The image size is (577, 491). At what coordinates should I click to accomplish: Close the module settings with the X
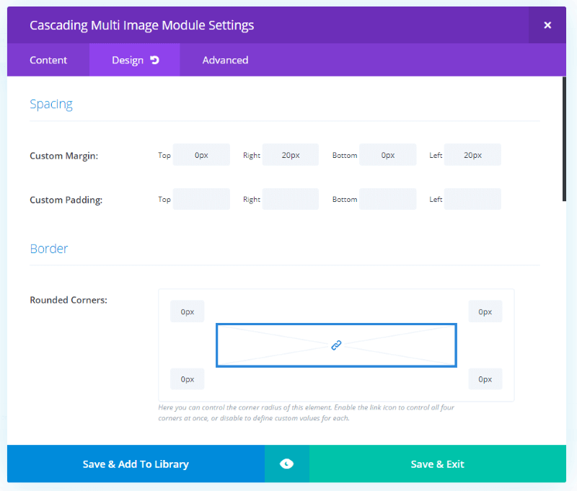coord(547,25)
